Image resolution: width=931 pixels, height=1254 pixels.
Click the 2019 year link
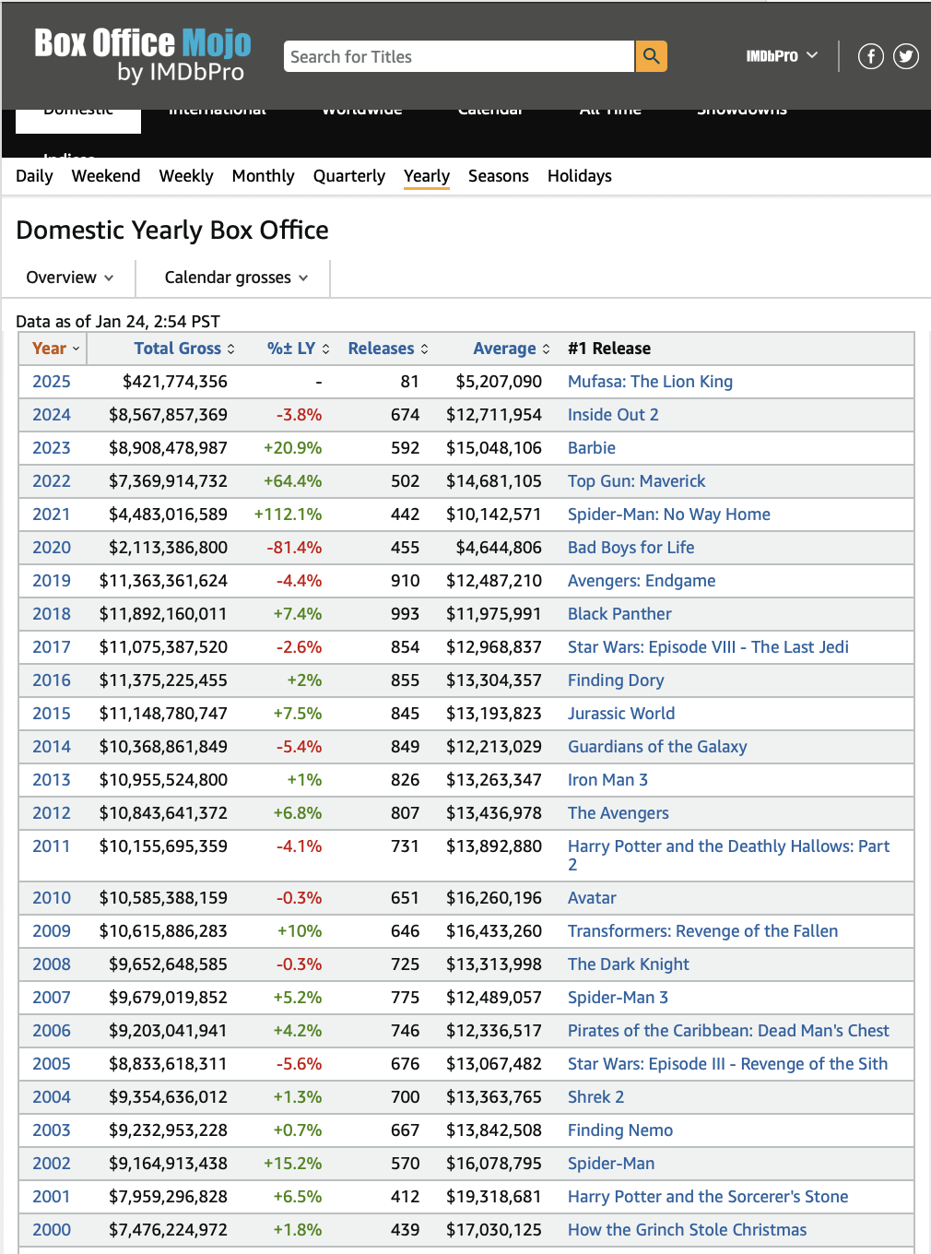click(52, 581)
